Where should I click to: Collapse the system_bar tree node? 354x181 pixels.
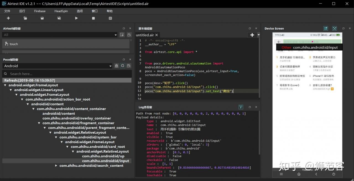coord(56,137)
